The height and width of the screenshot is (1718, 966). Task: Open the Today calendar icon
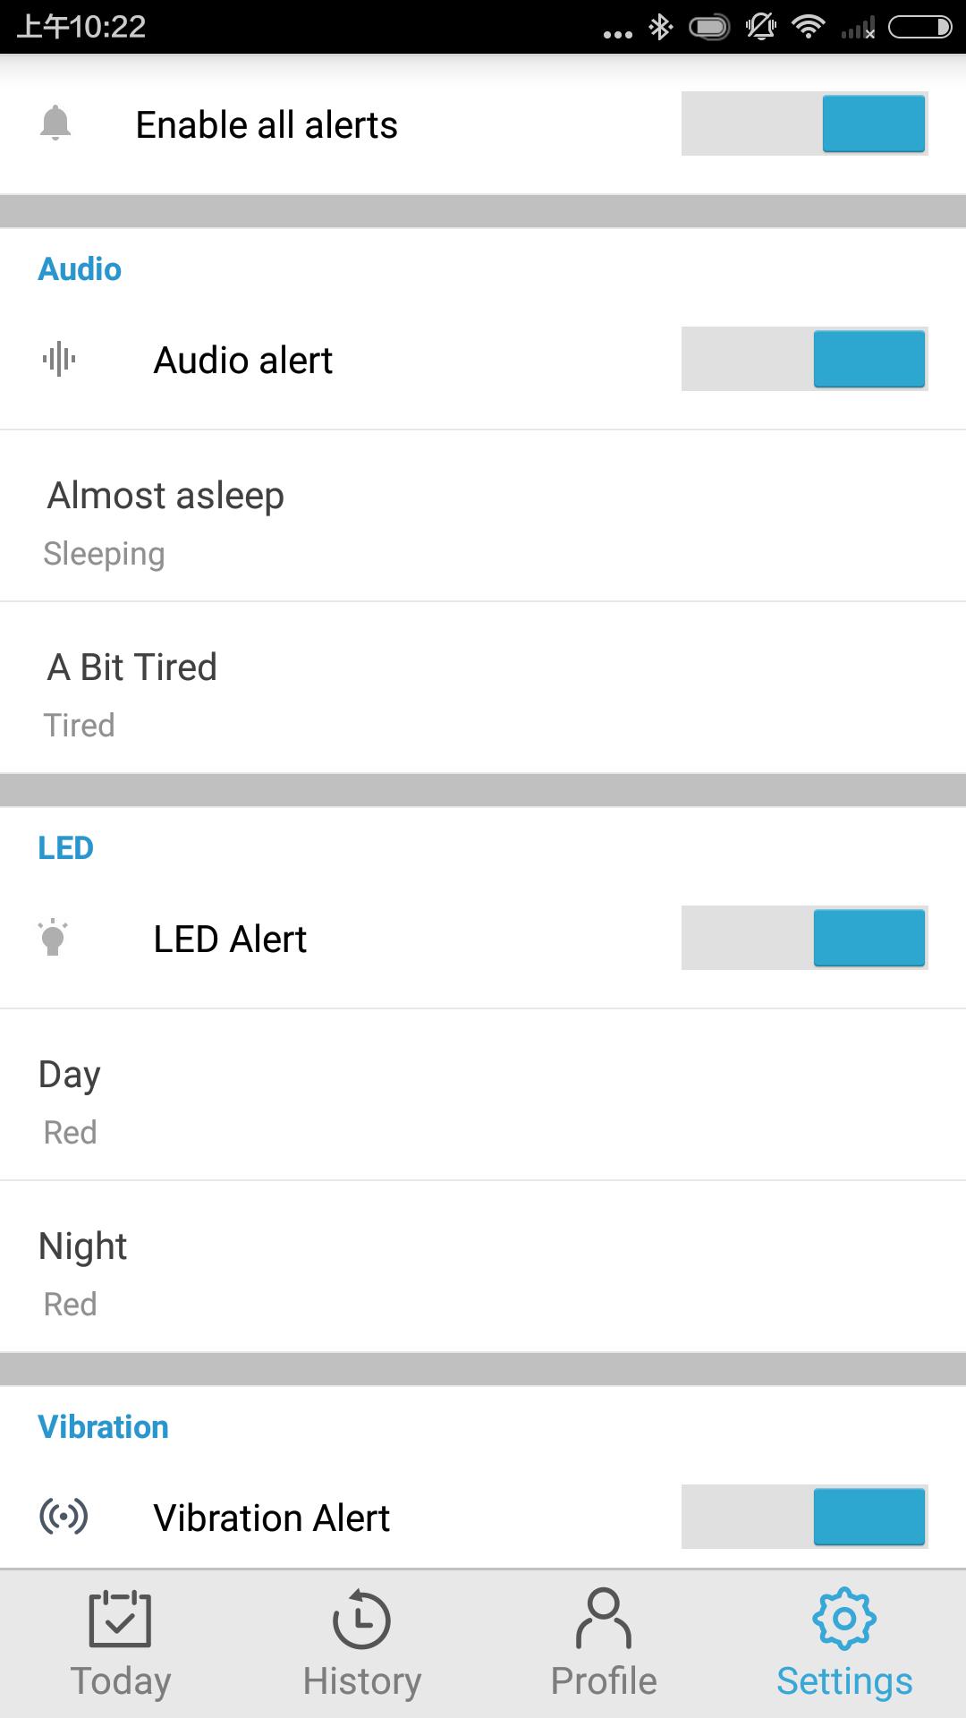[x=120, y=1618]
